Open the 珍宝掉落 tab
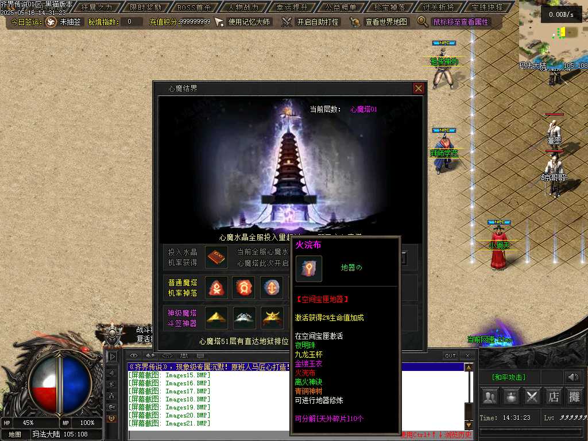This screenshot has width=588, height=441. (390, 7)
